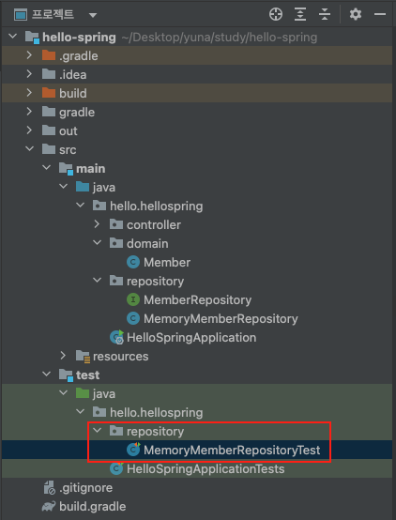The image size is (396, 520).
Task: Click the MemoryMemberRepositoryTest class icon
Action: pyautogui.click(x=133, y=450)
